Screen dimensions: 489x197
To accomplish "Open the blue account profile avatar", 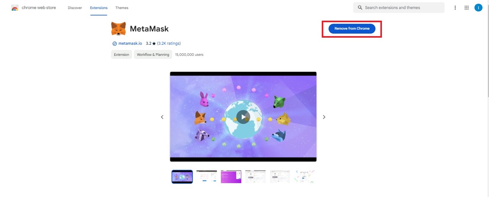I will (478, 8).
